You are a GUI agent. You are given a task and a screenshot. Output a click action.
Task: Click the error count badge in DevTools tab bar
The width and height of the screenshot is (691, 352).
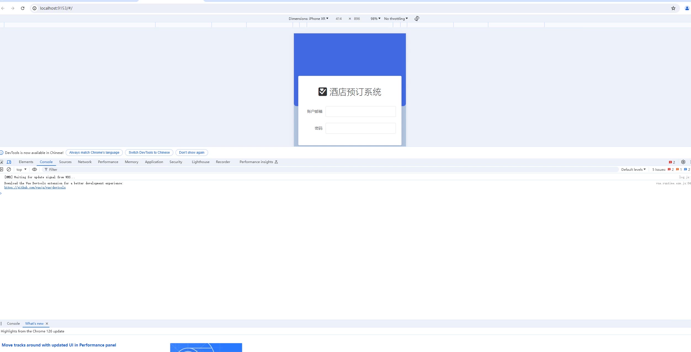click(672, 162)
